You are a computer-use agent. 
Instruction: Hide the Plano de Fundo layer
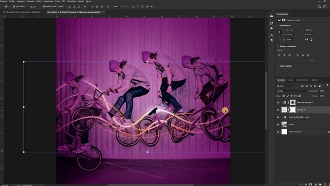pos(278,132)
